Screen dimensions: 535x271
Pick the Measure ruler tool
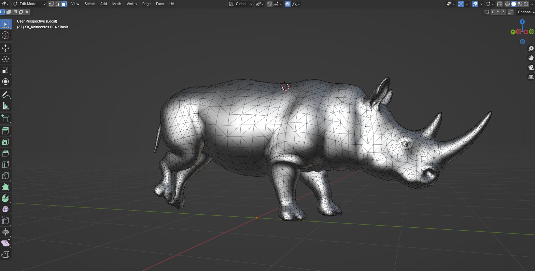[5, 106]
